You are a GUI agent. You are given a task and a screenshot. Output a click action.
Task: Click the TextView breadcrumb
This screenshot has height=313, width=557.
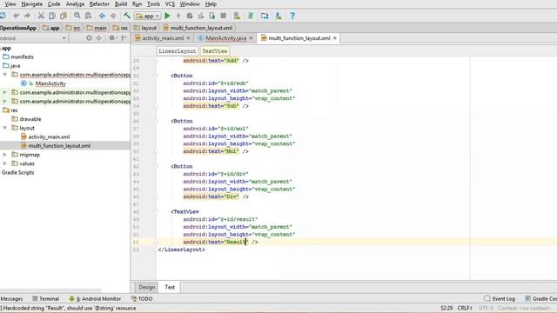click(215, 51)
